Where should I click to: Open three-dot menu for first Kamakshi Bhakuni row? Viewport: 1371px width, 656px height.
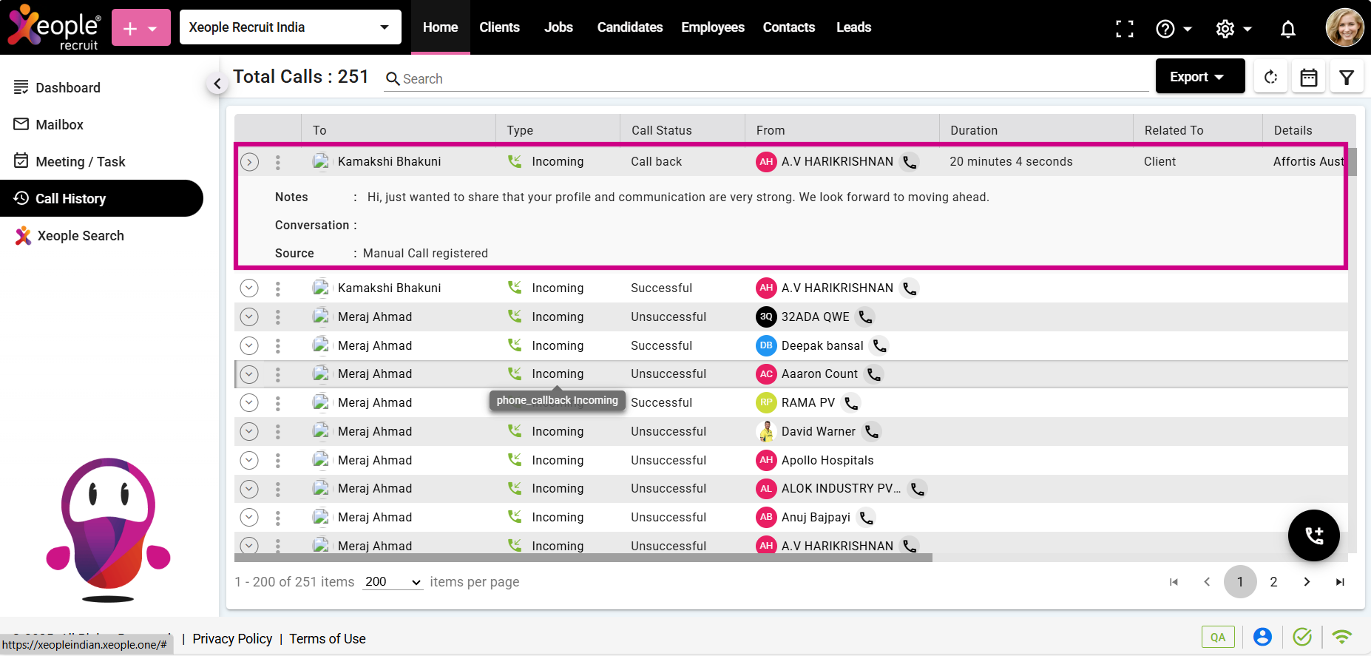click(x=278, y=162)
